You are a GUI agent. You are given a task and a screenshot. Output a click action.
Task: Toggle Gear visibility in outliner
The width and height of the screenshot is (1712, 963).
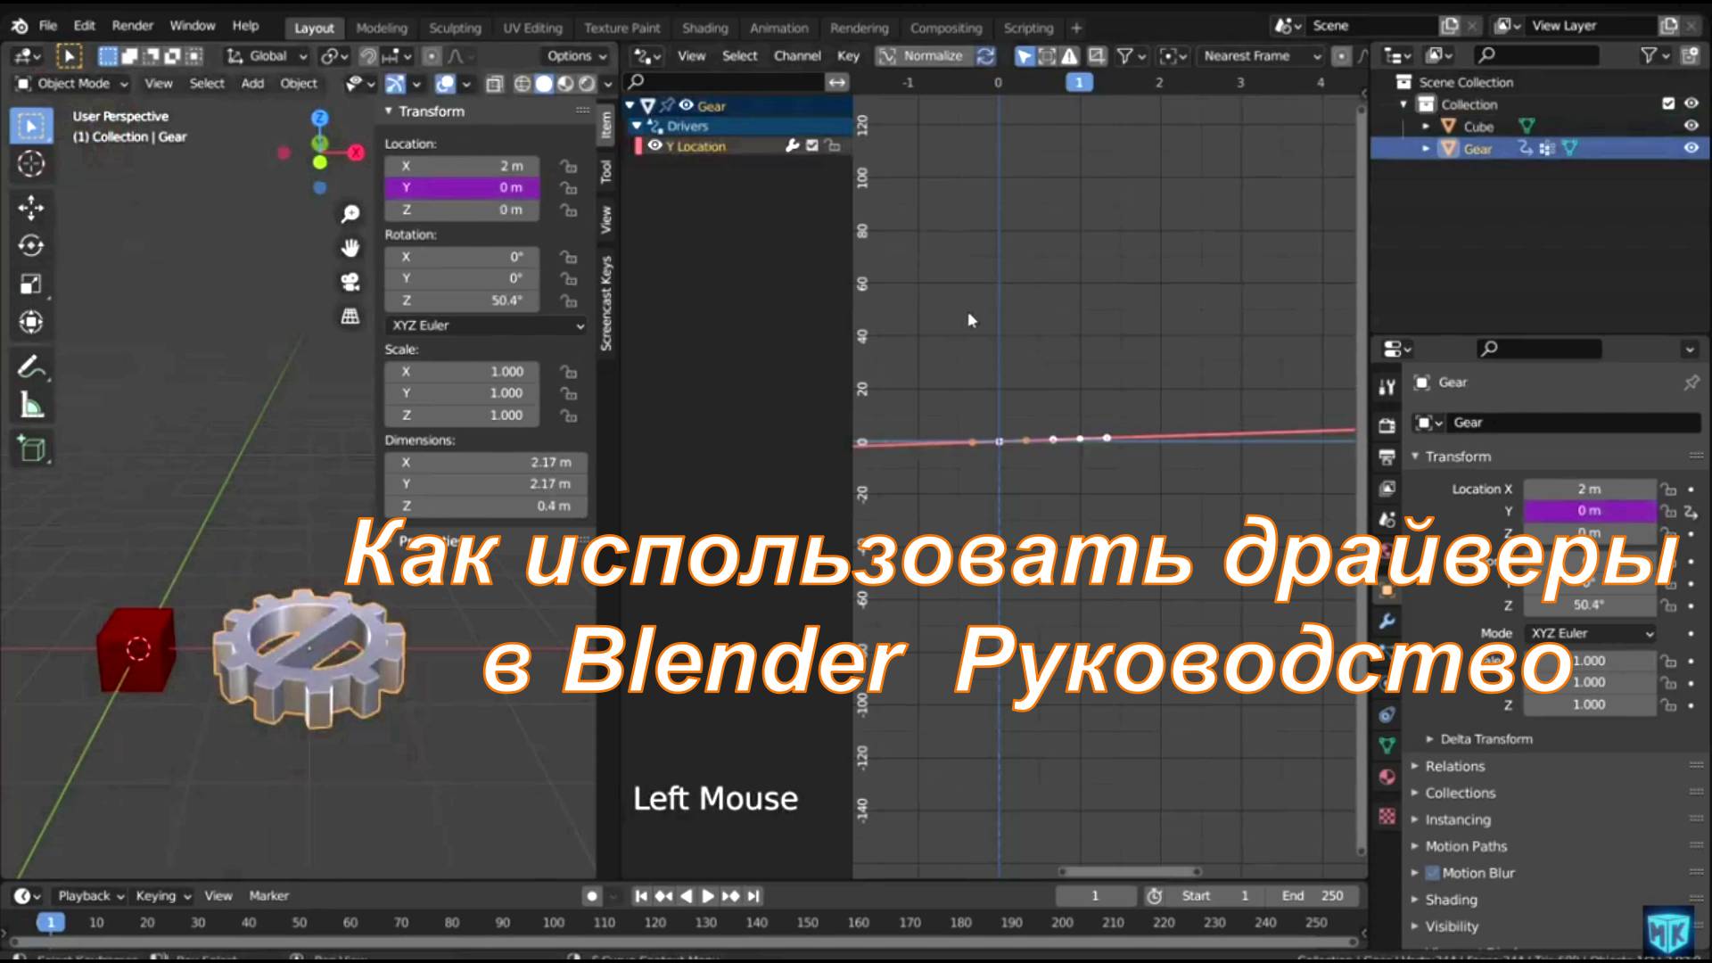coord(1690,148)
